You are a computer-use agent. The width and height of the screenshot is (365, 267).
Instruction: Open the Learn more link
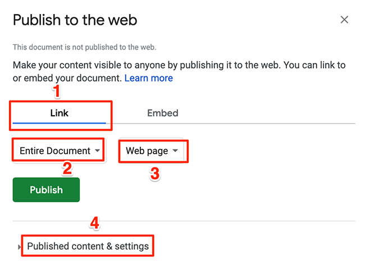pyautogui.click(x=148, y=78)
